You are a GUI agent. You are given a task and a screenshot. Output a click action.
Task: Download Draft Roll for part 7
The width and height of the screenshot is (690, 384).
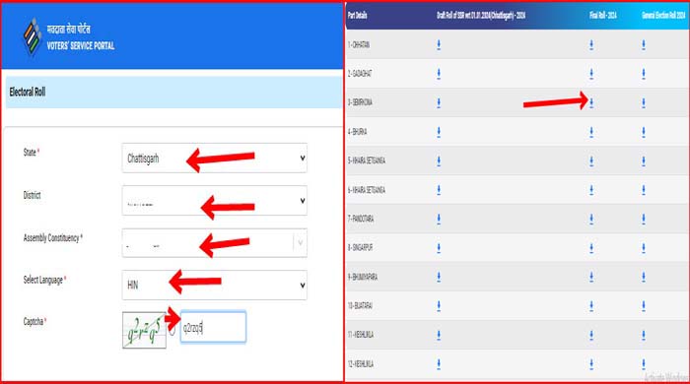click(x=439, y=219)
